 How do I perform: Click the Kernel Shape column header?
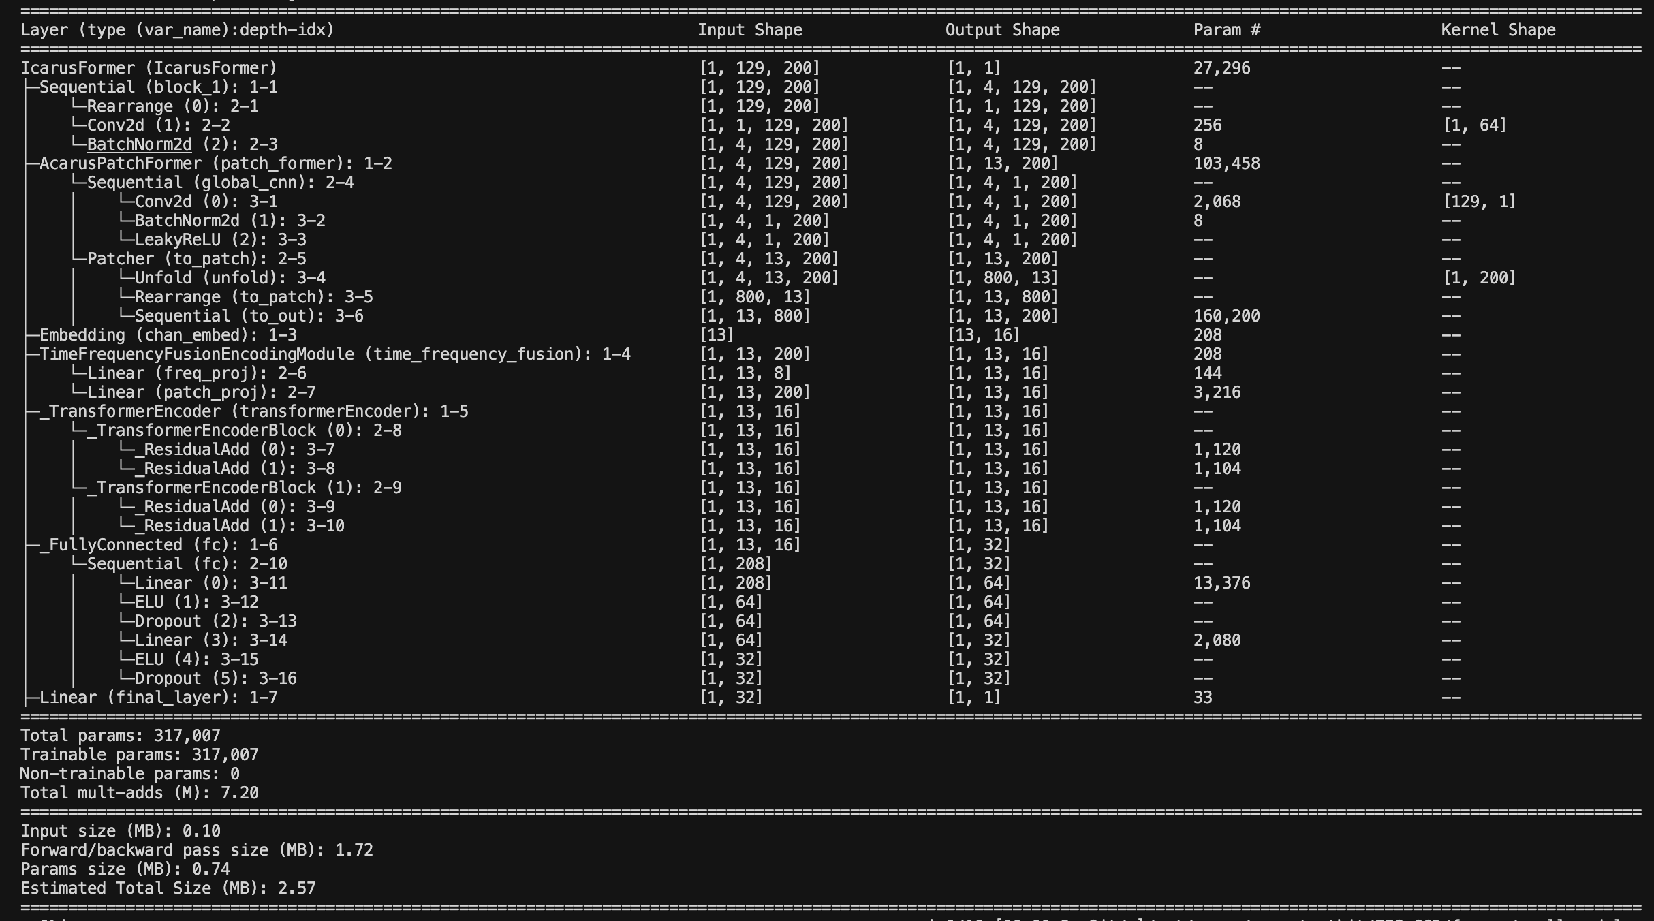point(1498,30)
